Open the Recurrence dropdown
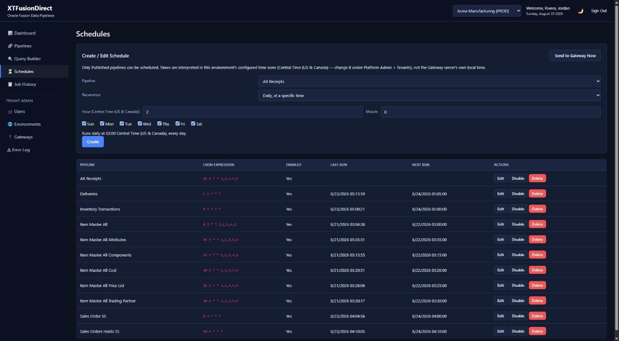This screenshot has height=341, width=619. pos(429,95)
